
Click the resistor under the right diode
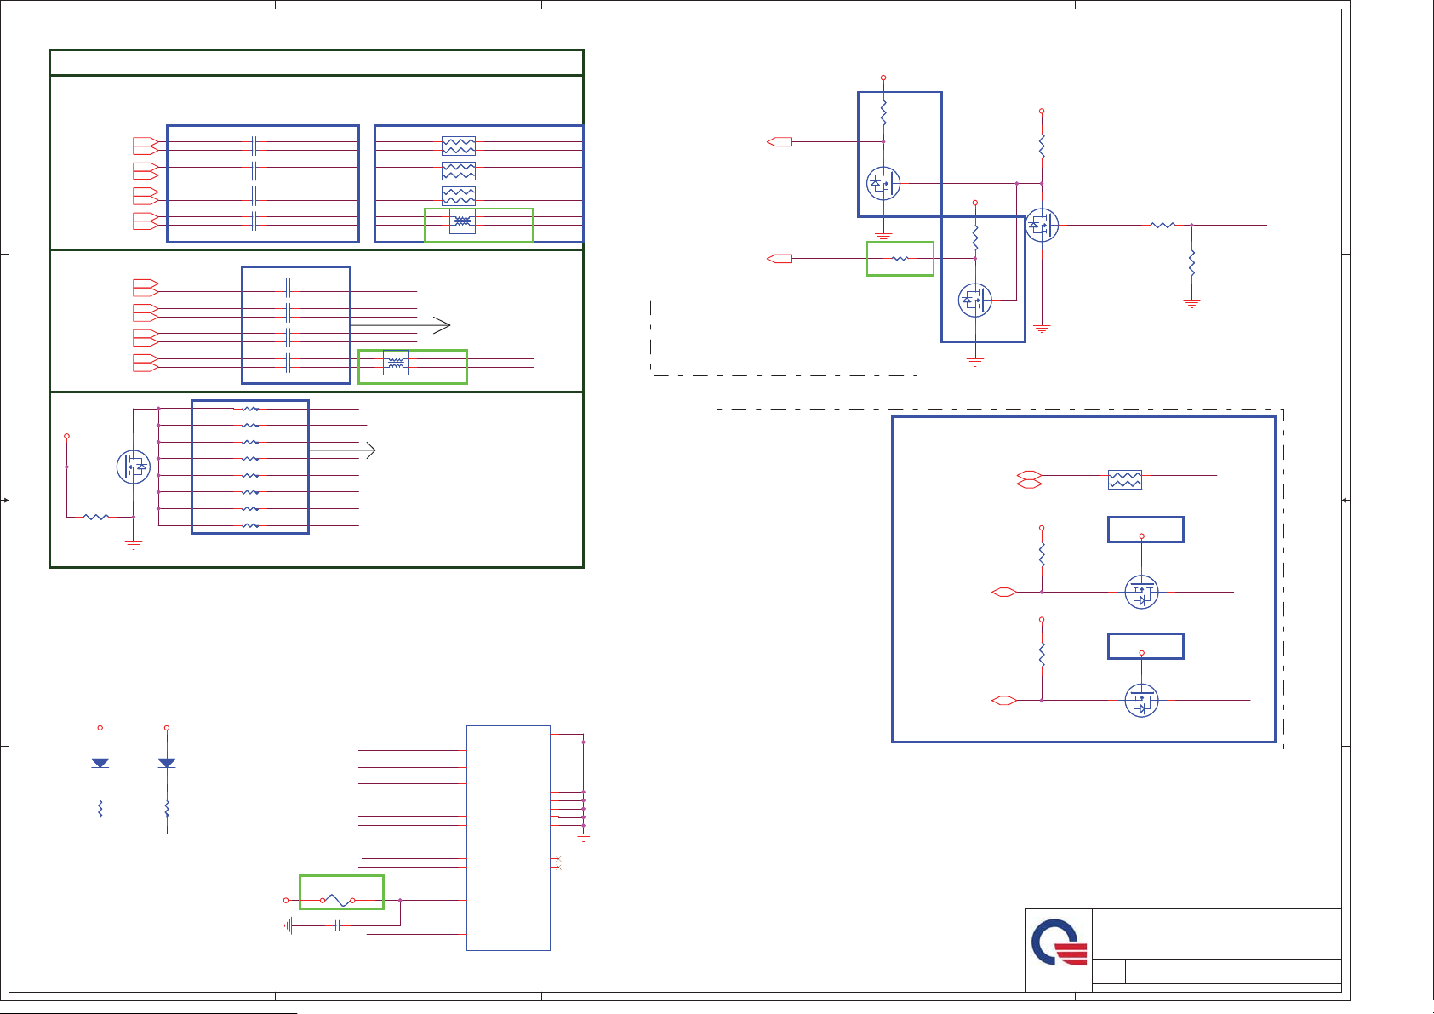point(167,808)
